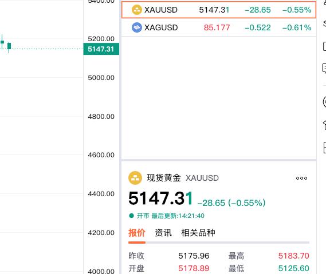Click the -28.65 (-0.55%) change text
Image resolution: width=326 pixels, height=274 pixels.
[x=231, y=203]
